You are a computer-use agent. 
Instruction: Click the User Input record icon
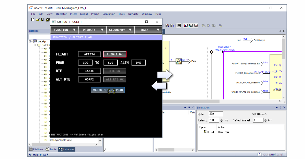coord(205,132)
